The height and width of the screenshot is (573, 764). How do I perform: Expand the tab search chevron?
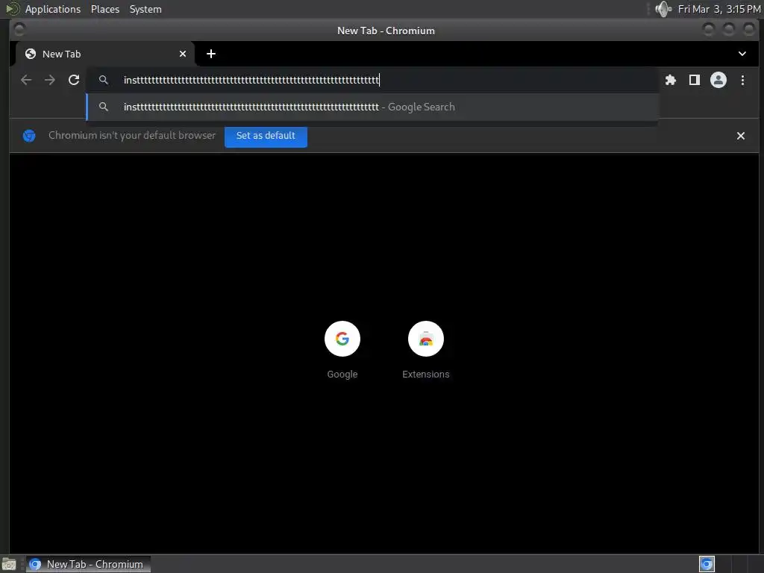point(742,54)
